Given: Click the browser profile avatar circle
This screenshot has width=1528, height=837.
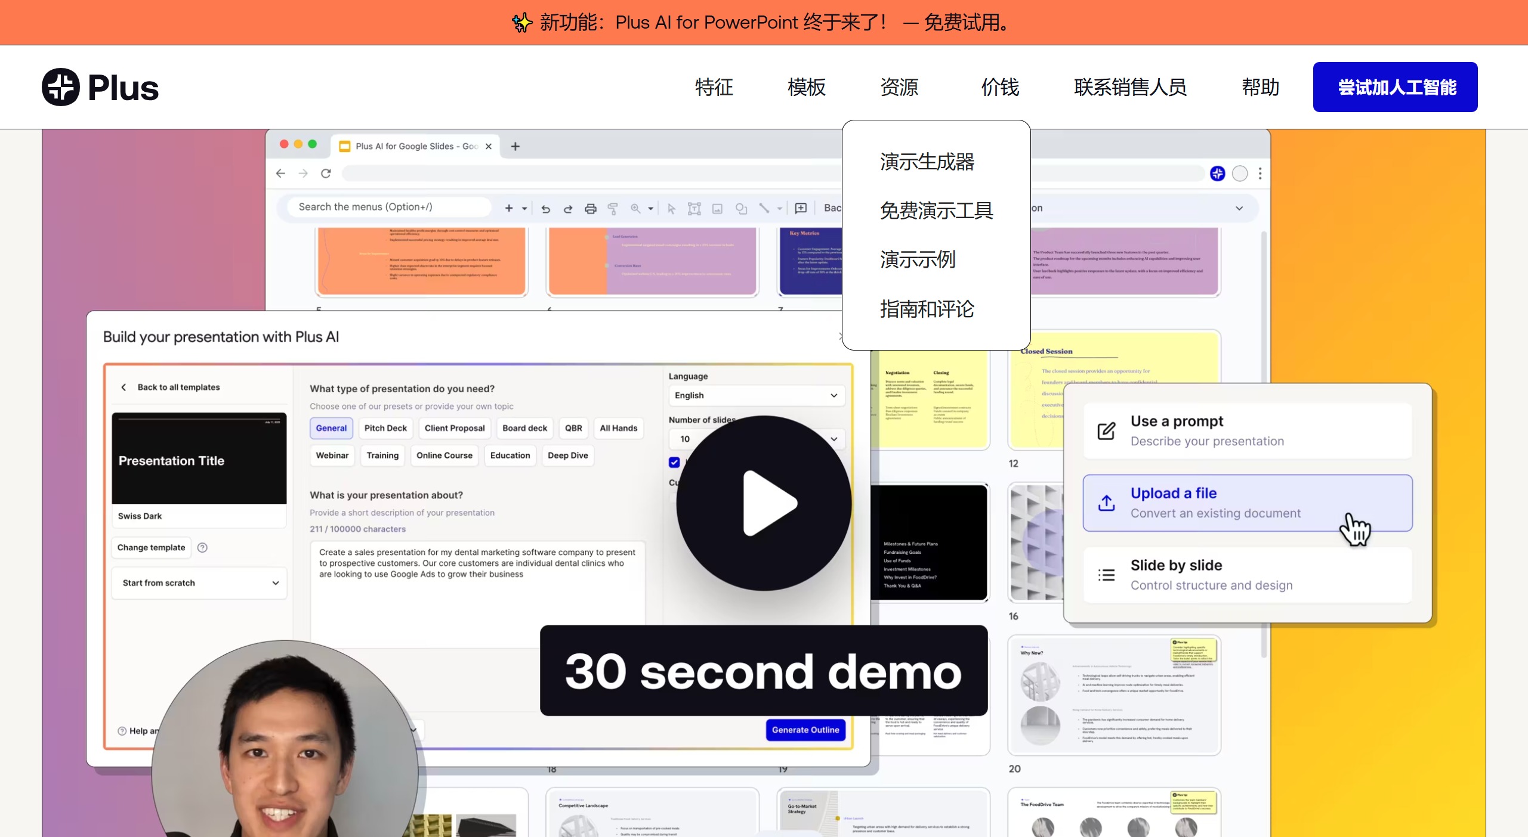Looking at the screenshot, I should 1240,173.
